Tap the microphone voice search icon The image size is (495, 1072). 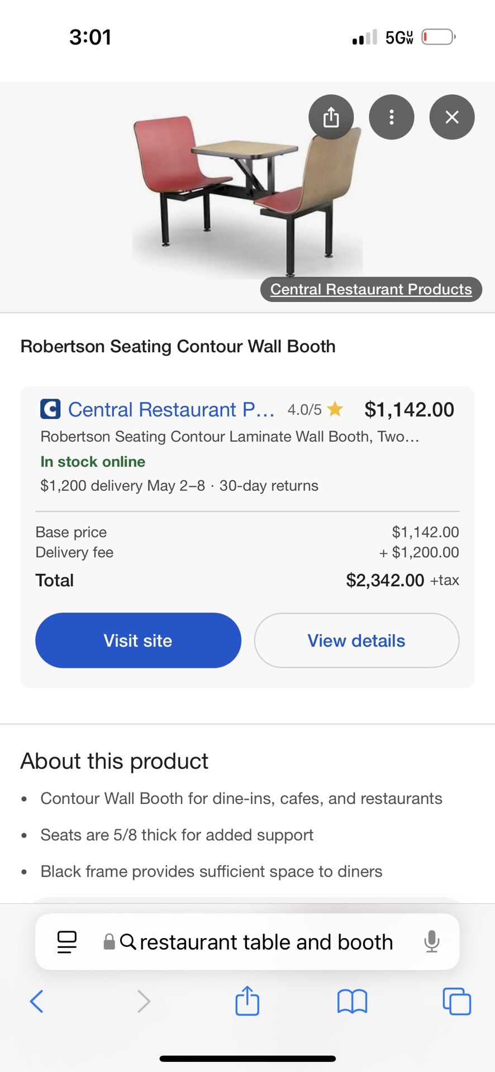pyautogui.click(x=431, y=942)
